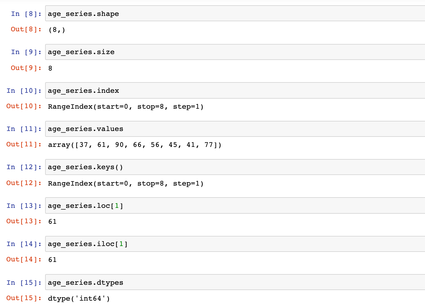Click the Out[12] RangeIndex output text
Screen dimensions: 425x307
[126, 183]
